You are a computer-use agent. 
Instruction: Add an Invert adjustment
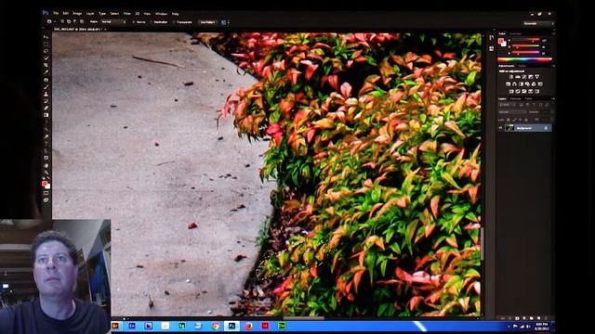click(x=511, y=91)
